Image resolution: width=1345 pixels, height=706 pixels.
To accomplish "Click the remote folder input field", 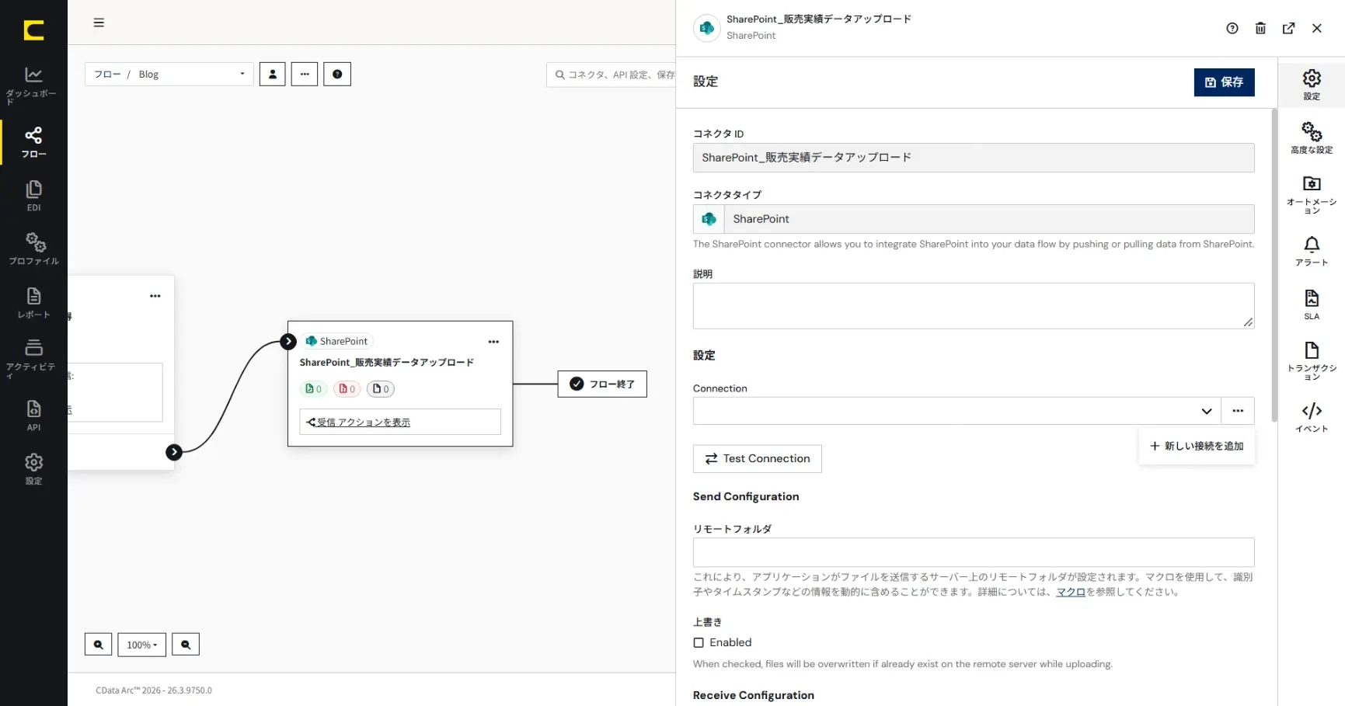I will (974, 552).
